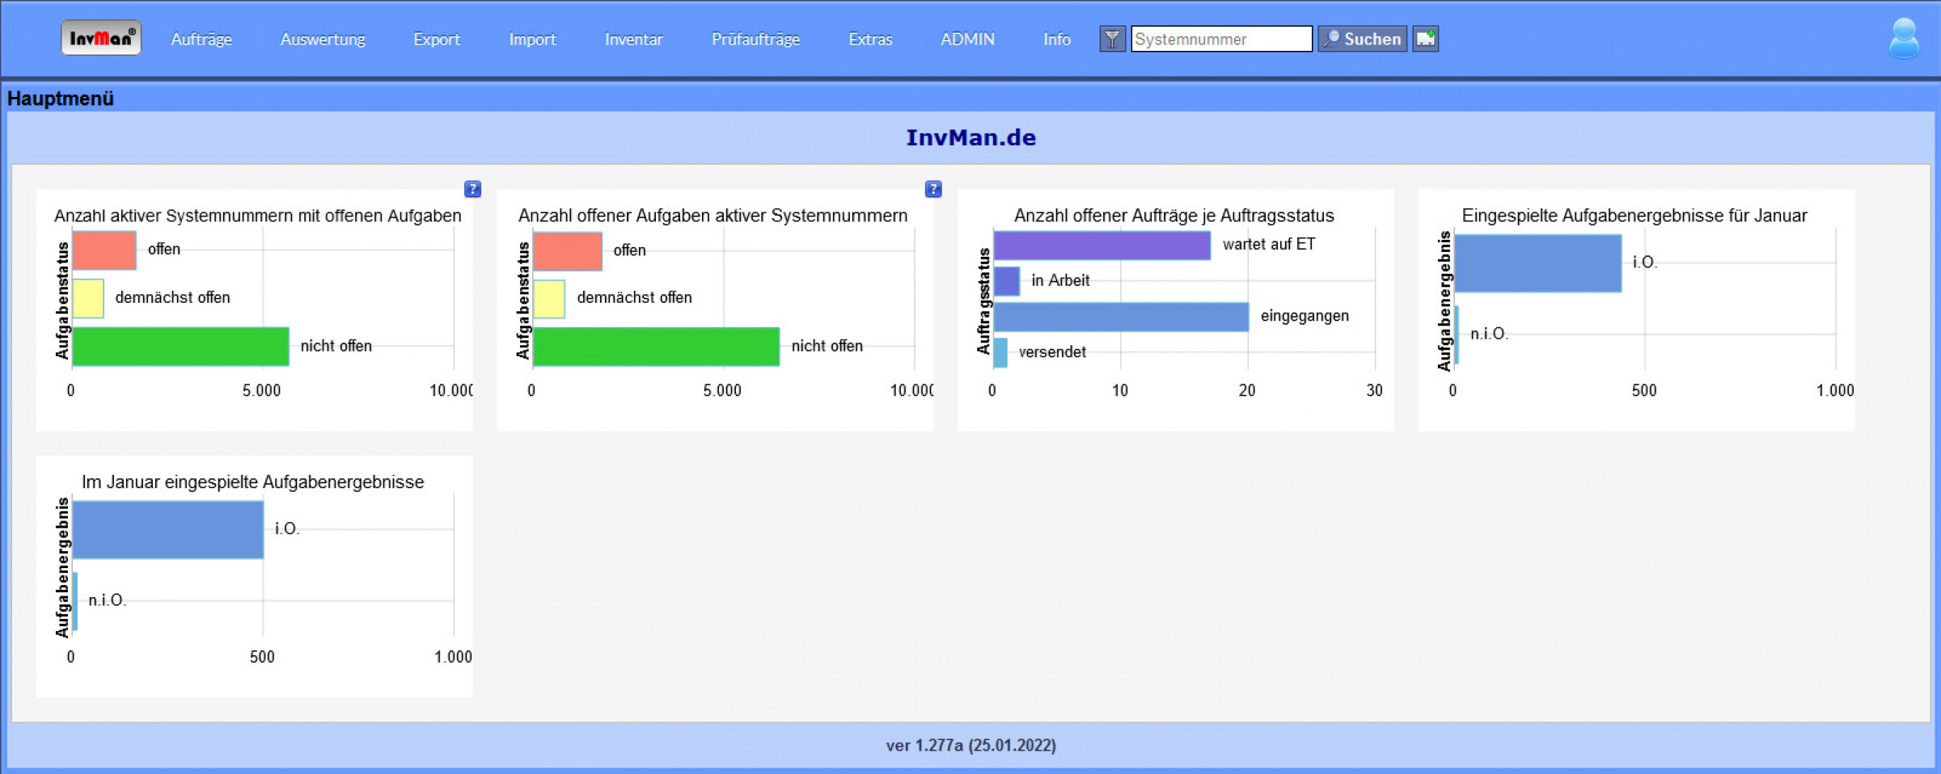Select the 'eingegangen' bar in Aufträge chart
The height and width of the screenshot is (774, 1941).
[1121, 317]
